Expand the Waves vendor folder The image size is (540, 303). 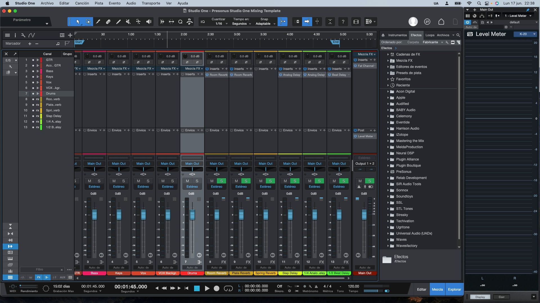coord(388,240)
